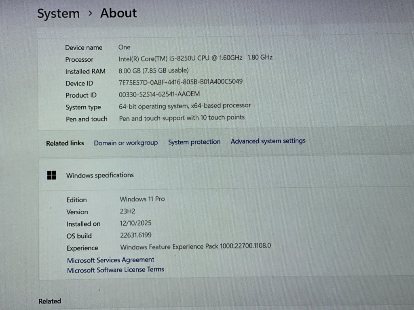The image size is (414, 310).
Task: Open the Microsoft Services Agreement link
Action: pyautogui.click(x=110, y=260)
